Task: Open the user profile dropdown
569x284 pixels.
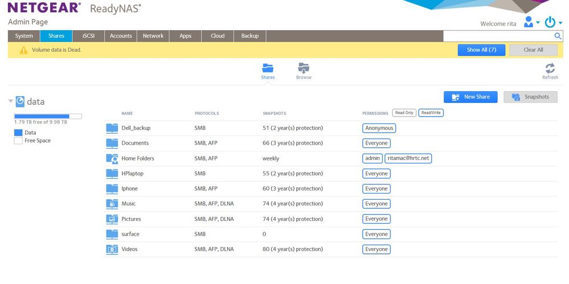Action: coord(531,23)
